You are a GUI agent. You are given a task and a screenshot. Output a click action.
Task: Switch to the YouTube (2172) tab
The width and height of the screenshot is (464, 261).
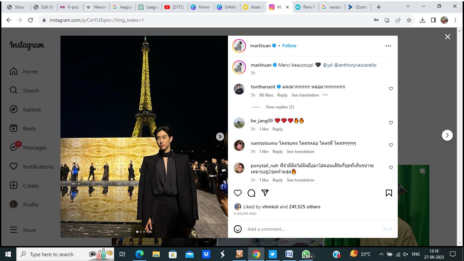click(x=174, y=7)
